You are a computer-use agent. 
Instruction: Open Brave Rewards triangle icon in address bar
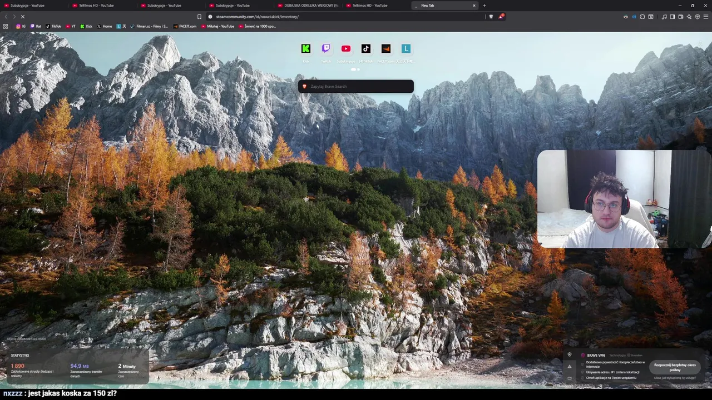click(x=501, y=17)
